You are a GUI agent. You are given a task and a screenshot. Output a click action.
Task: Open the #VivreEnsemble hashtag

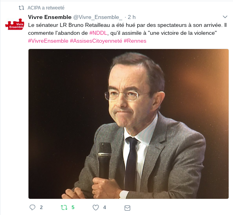pyautogui.click(x=48, y=41)
